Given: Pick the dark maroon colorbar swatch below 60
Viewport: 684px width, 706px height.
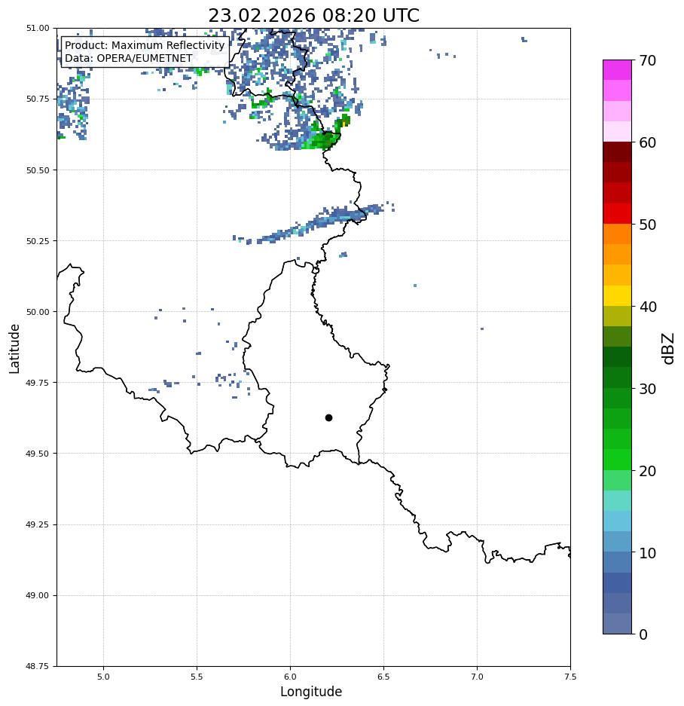Looking at the screenshot, I should click(x=618, y=152).
